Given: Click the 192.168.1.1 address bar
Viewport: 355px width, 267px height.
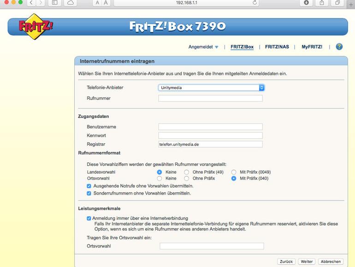Looking at the screenshot, I should pos(186,3).
